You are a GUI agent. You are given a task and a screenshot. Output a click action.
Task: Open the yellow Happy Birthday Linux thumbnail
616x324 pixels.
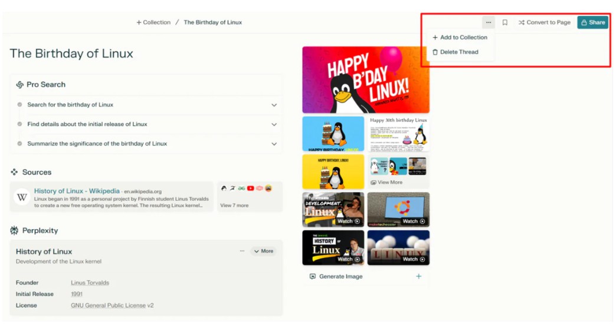pos(333,171)
